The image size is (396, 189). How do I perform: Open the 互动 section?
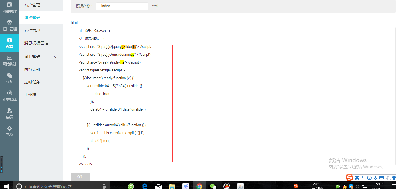[10, 78]
